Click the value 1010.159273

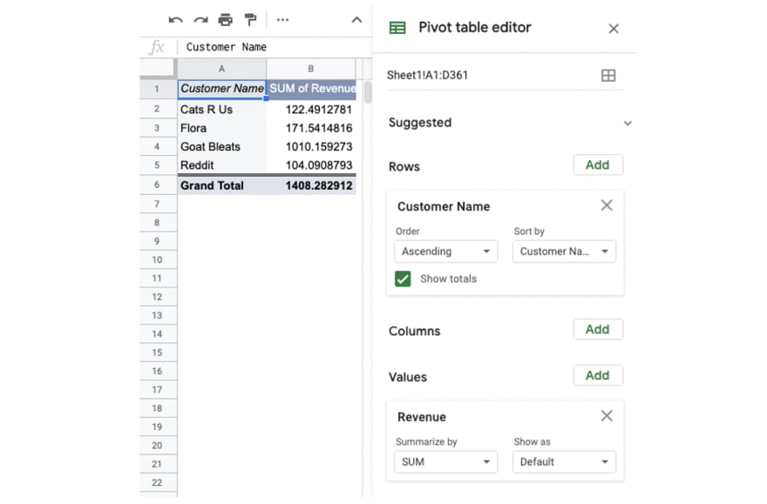click(318, 146)
